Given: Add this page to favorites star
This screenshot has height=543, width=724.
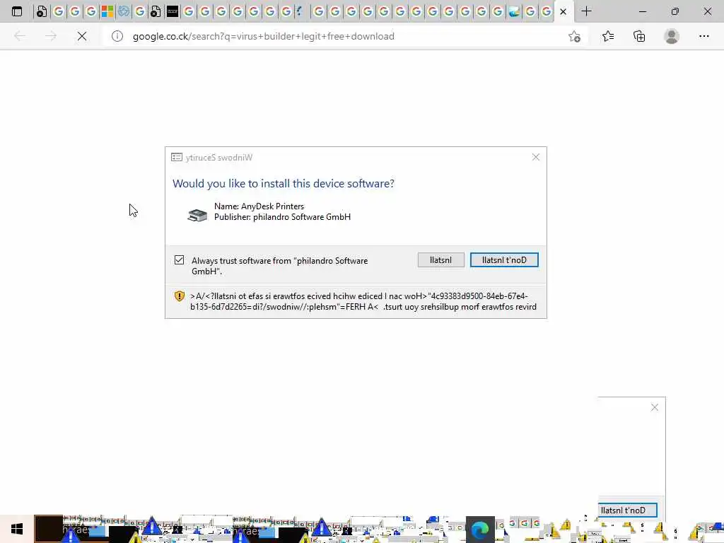Looking at the screenshot, I should 574,36.
